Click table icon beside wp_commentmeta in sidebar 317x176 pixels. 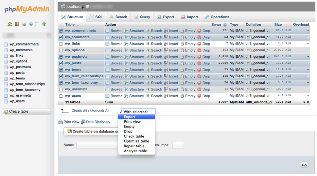click(6, 44)
